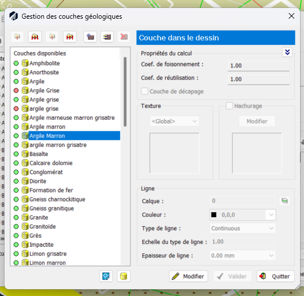Click the striped layers toolbar icon
This screenshot has width=304, height=296.
[107, 37]
